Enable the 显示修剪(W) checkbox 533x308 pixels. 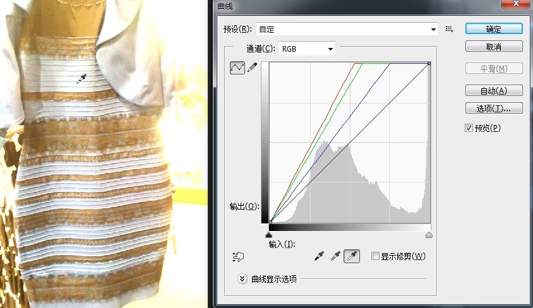click(x=375, y=256)
